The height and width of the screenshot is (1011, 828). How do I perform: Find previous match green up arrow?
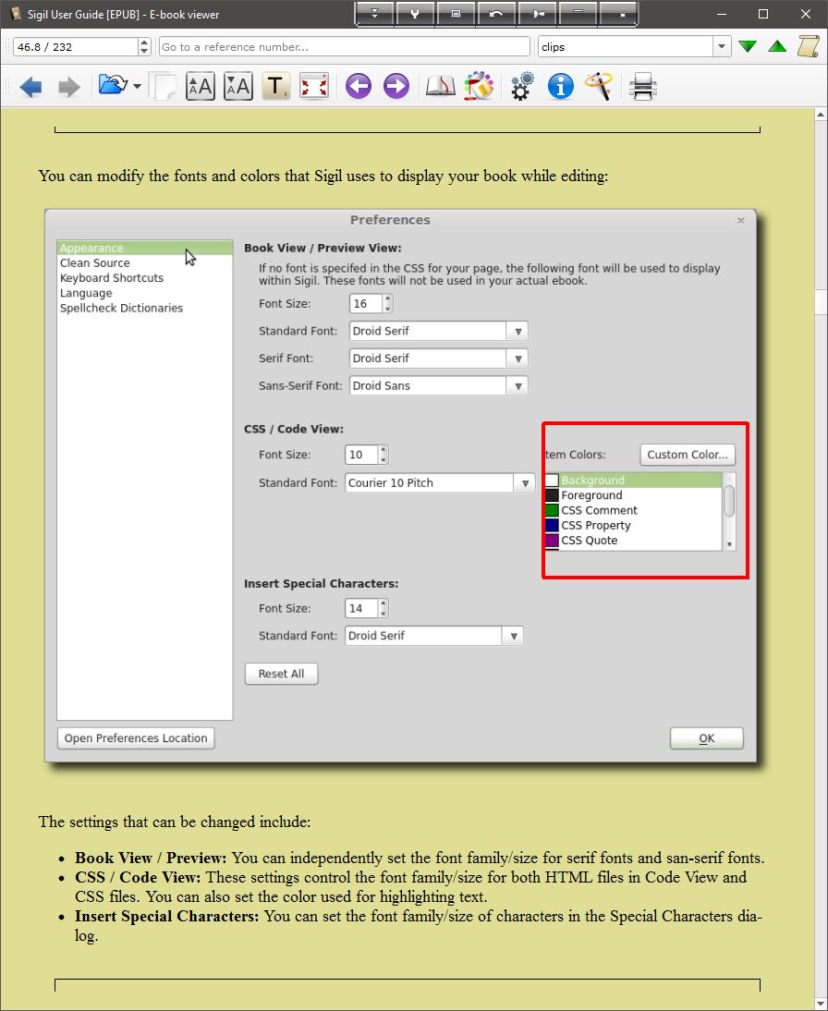click(x=777, y=46)
